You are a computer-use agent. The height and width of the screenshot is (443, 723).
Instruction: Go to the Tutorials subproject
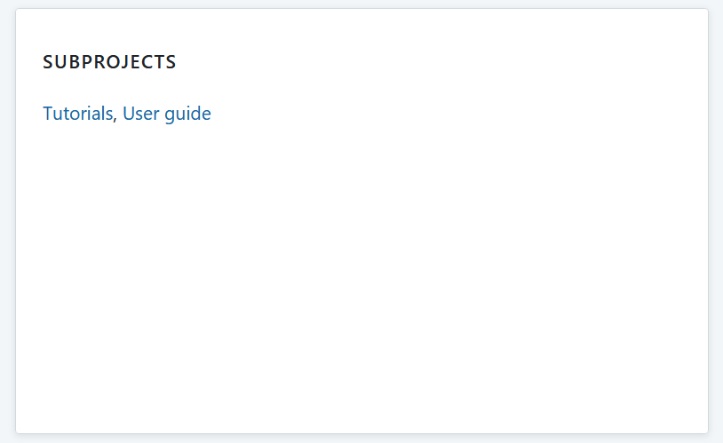78,114
